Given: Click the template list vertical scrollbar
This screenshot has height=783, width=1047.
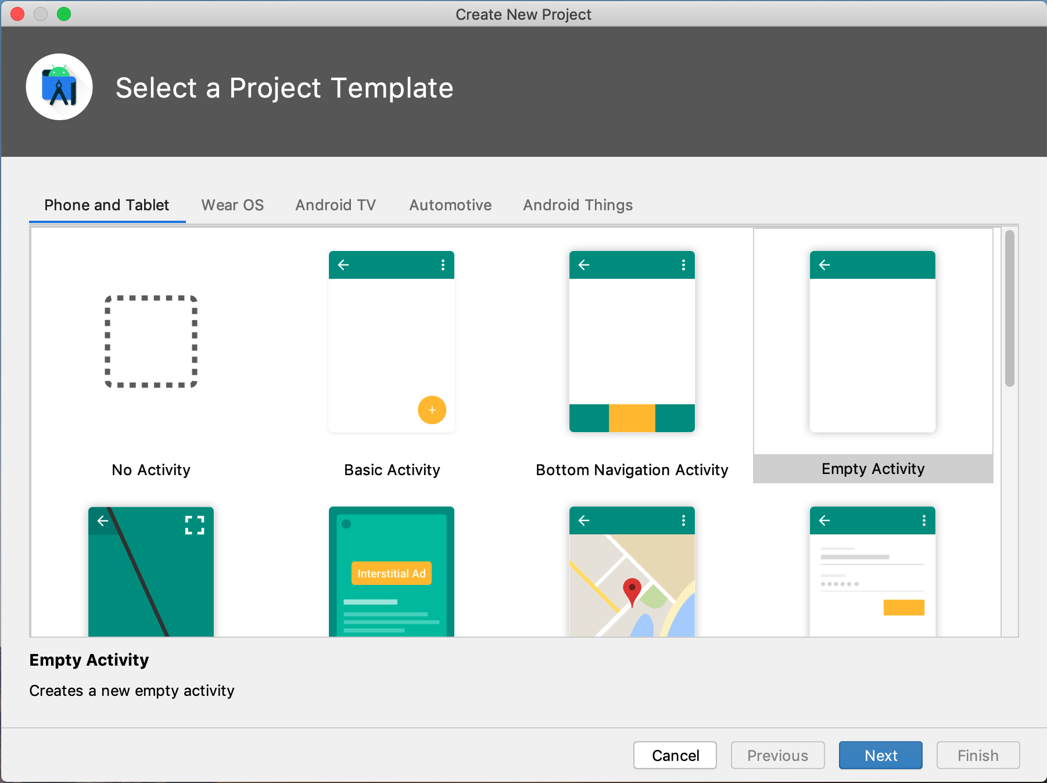Looking at the screenshot, I should [x=1010, y=309].
